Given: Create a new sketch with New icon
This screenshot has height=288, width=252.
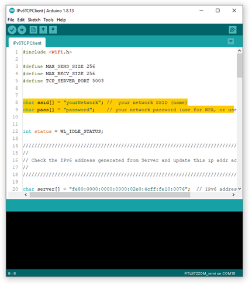Looking at the screenshot, I should point(33,30).
